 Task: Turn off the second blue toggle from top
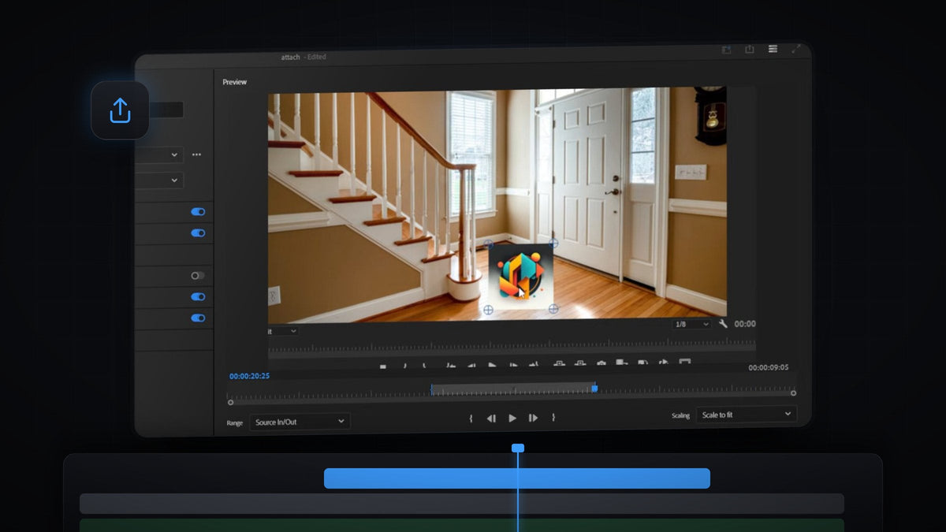198,233
